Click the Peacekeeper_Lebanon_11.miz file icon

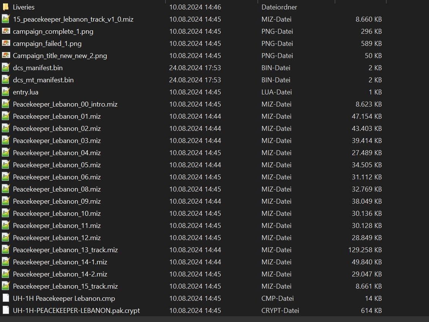[x=6, y=225]
